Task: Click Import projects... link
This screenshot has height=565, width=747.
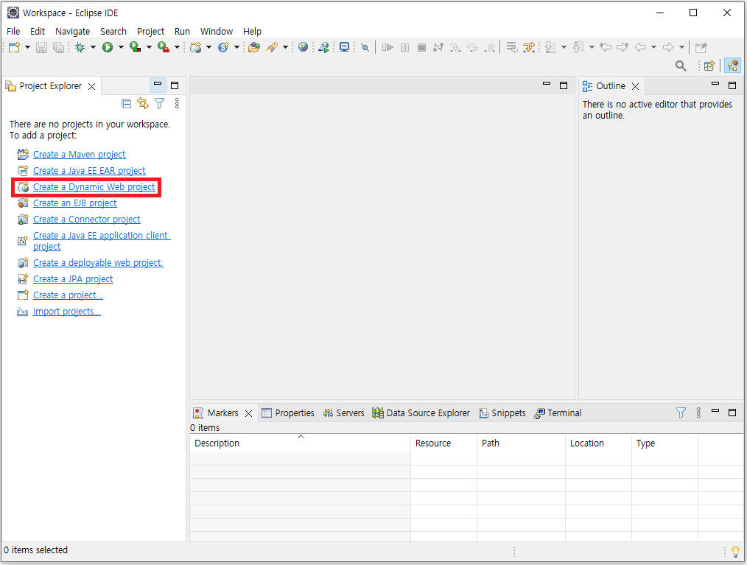Action: coord(67,311)
